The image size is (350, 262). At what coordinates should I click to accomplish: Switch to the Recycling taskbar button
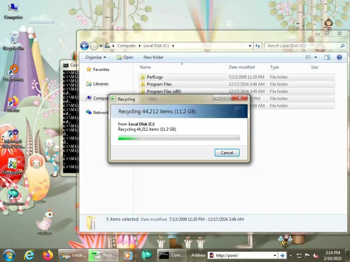tap(104, 255)
